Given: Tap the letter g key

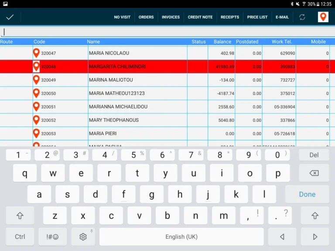Looking at the screenshot, I should pos(152,194).
